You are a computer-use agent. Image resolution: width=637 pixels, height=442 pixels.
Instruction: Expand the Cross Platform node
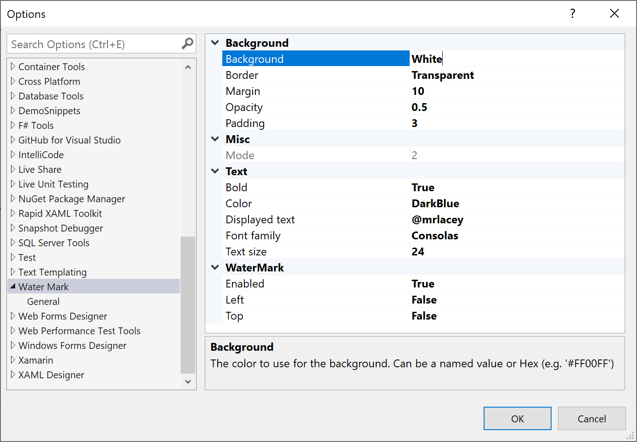(x=13, y=81)
